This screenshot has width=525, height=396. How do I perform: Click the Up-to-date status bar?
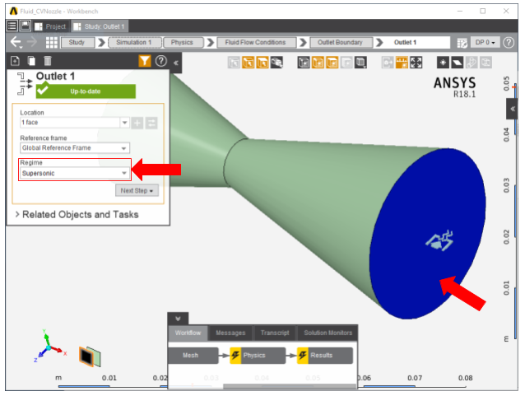click(86, 91)
